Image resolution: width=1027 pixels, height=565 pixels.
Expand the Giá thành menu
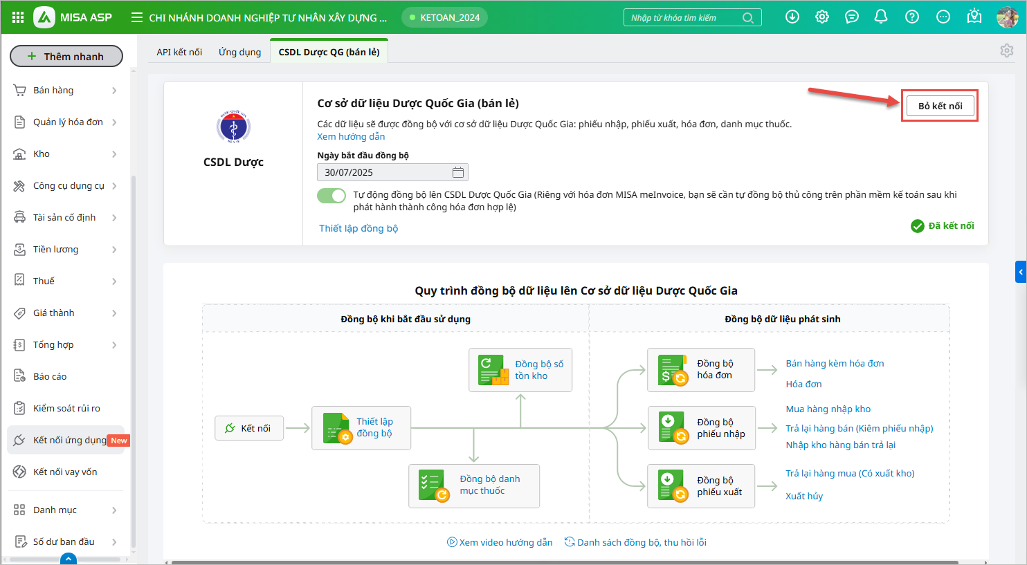(66, 313)
